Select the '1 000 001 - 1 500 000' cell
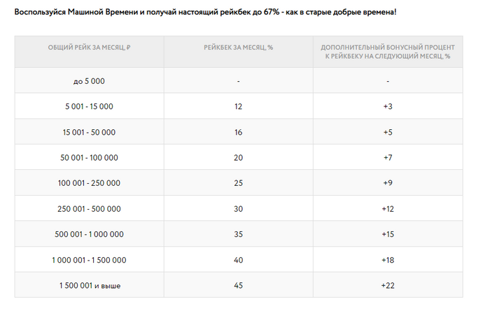The width and height of the screenshot is (490, 311). point(89,260)
